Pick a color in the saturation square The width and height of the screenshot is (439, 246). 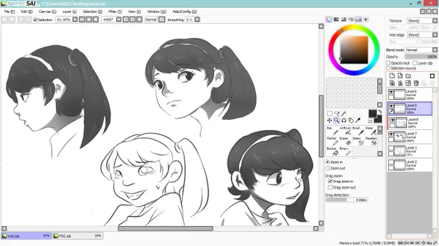(x=354, y=50)
